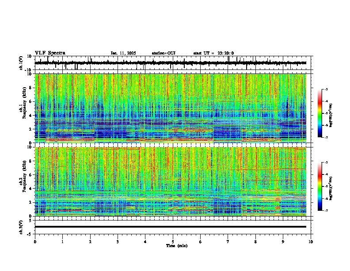Click the ch.2 spectrogram color scale bar
Screen dimensions: 350x271
(320, 186)
